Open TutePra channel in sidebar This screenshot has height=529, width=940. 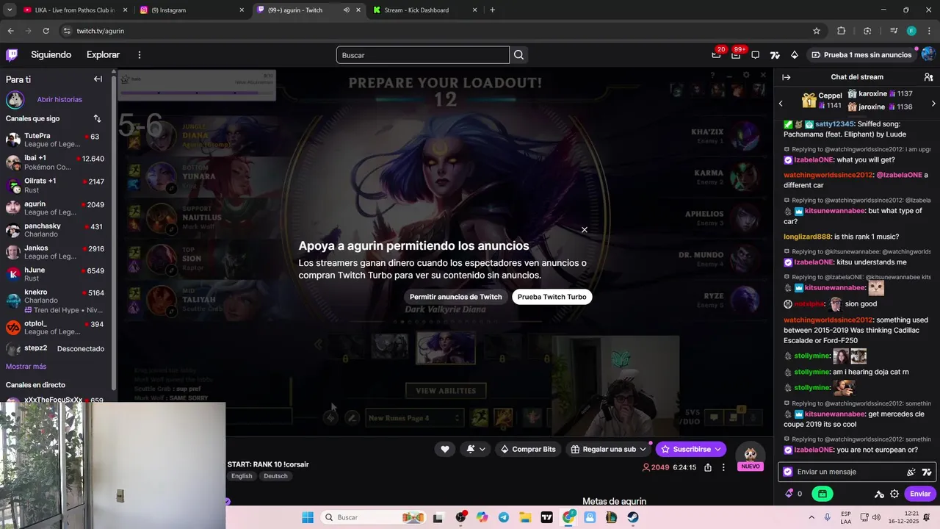tap(55, 140)
